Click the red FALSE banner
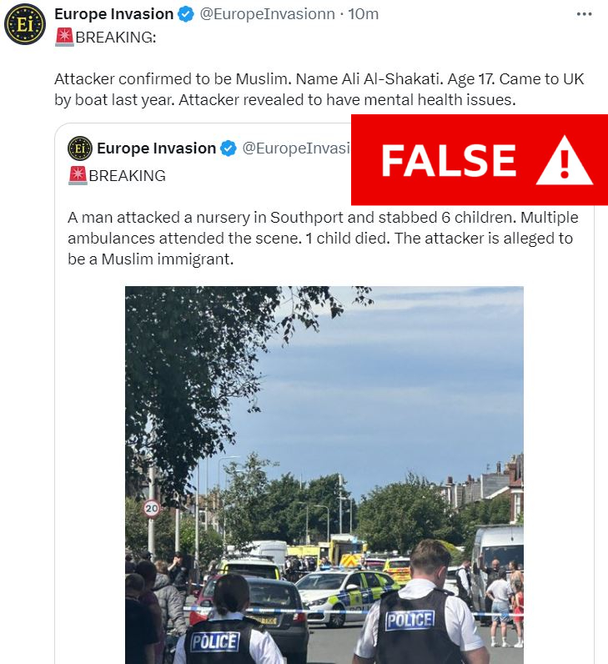Viewport: 608px width, 664px height. [480, 159]
